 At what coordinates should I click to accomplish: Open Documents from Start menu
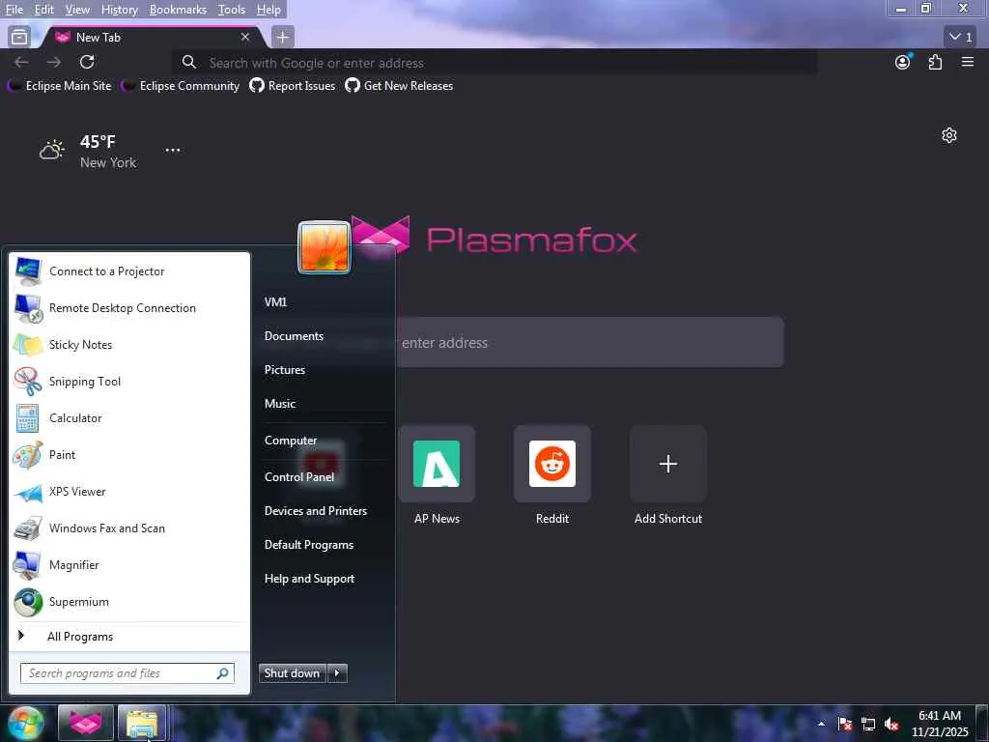[294, 336]
